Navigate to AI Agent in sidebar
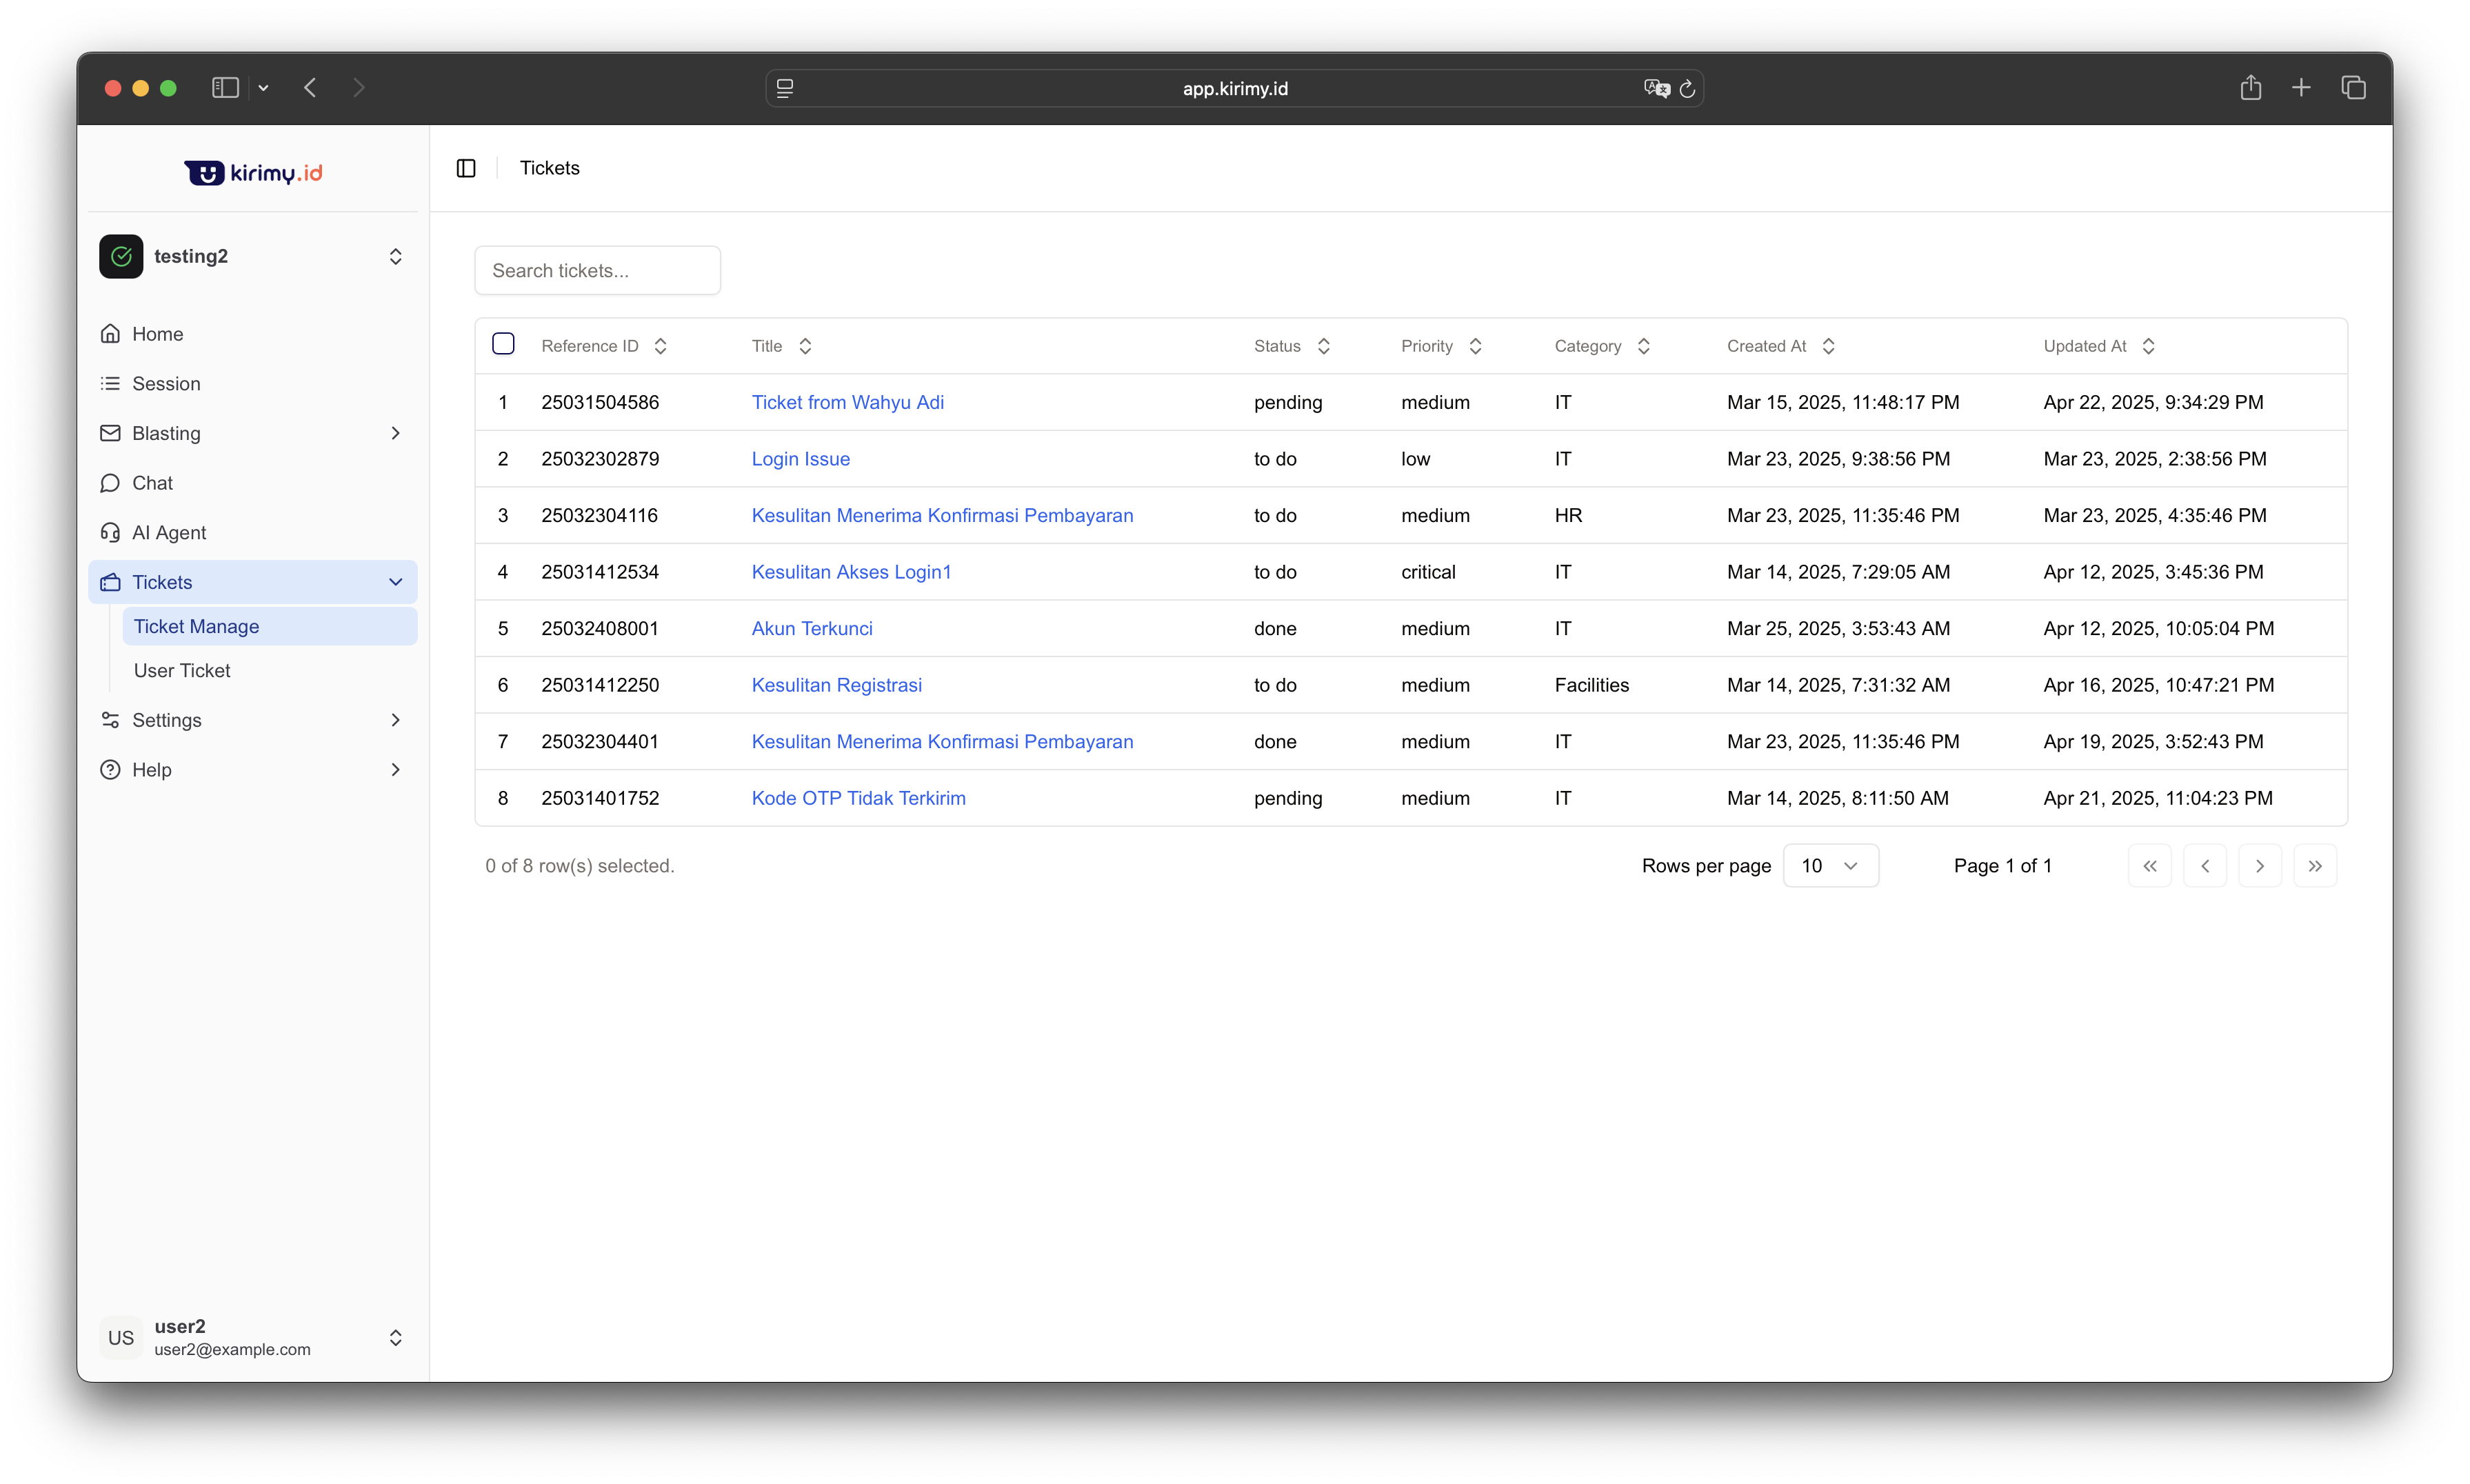Screen dimensions: 2470x1484 pyautogui.click(x=169, y=533)
